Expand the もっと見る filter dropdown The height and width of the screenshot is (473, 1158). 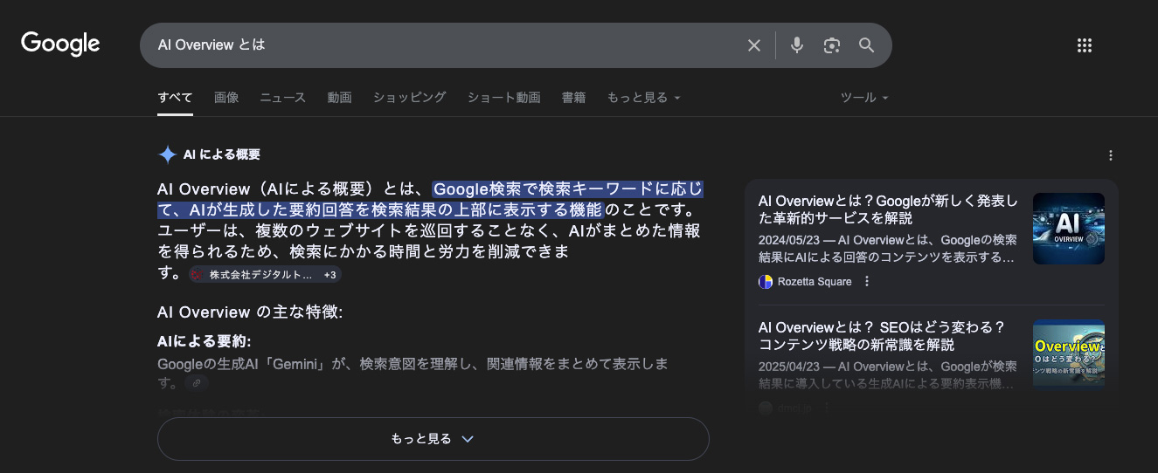pos(644,98)
